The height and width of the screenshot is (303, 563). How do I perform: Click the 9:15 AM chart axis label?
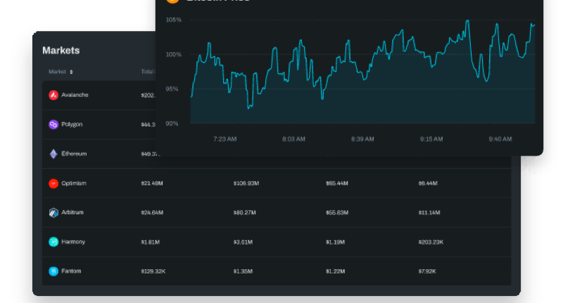click(x=431, y=139)
